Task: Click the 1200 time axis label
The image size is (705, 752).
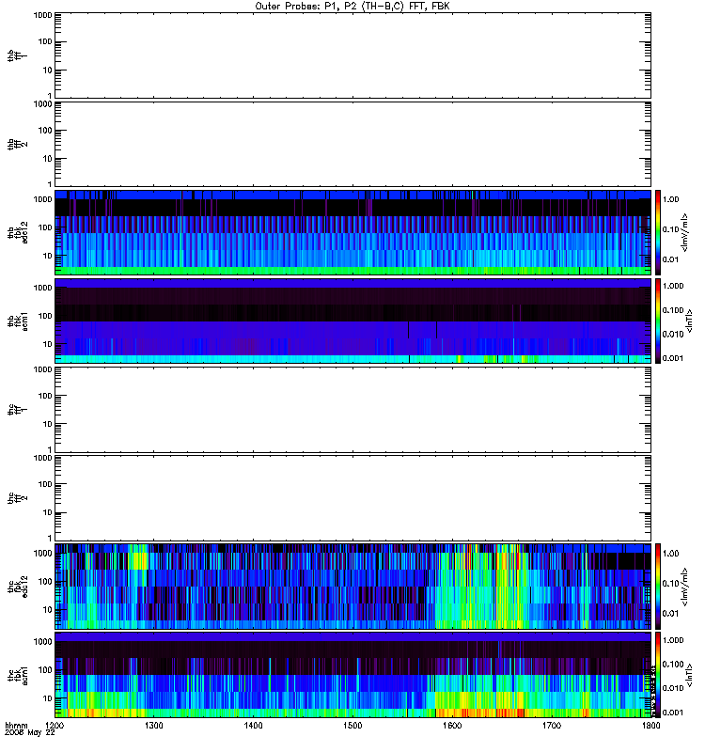Action: pyautogui.click(x=55, y=725)
